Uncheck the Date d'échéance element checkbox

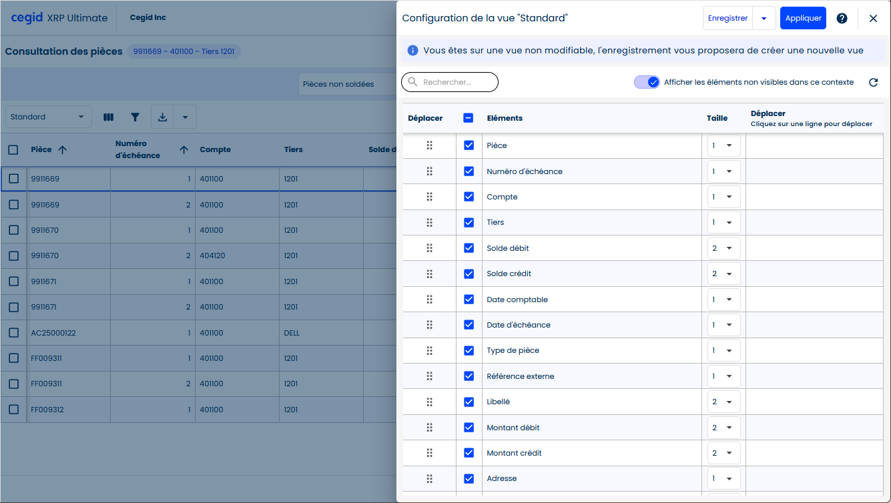coord(469,325)
